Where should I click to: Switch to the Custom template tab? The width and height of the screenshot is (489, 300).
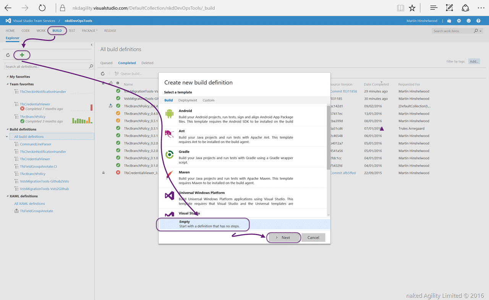coord(209,100)
